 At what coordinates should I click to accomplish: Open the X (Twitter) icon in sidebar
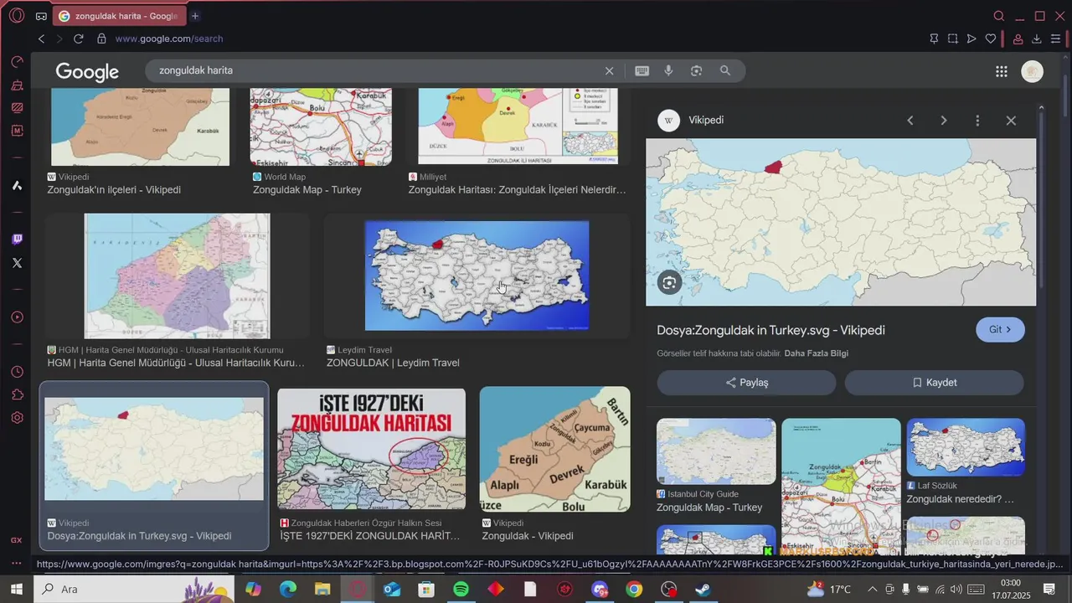17,263
